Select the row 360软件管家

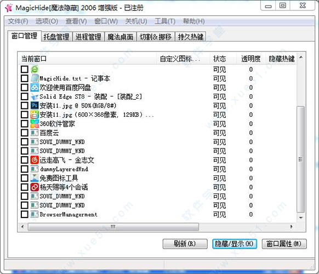coord(158,124)
